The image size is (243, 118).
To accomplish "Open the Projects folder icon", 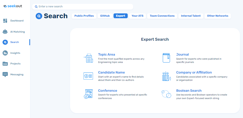I will [x=5, y=64].
